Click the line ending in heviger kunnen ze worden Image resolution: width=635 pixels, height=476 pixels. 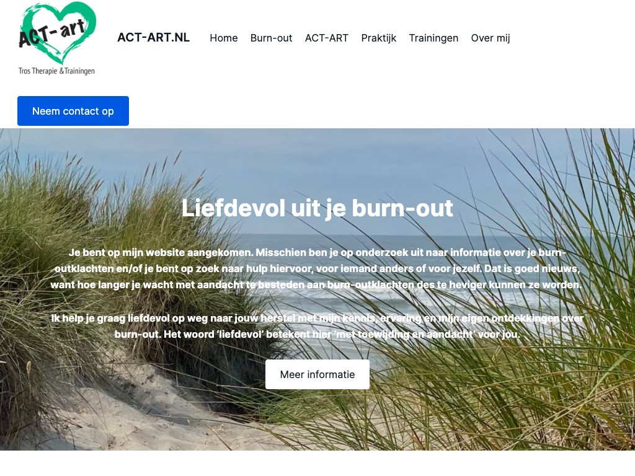[x=316, y=285]
